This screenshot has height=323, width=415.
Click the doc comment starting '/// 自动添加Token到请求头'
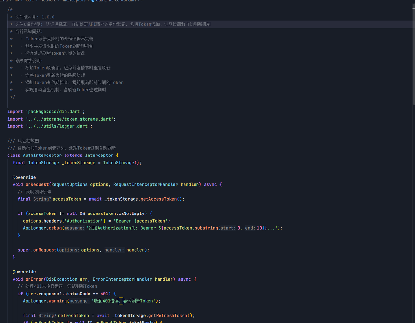tap(62, 148)
